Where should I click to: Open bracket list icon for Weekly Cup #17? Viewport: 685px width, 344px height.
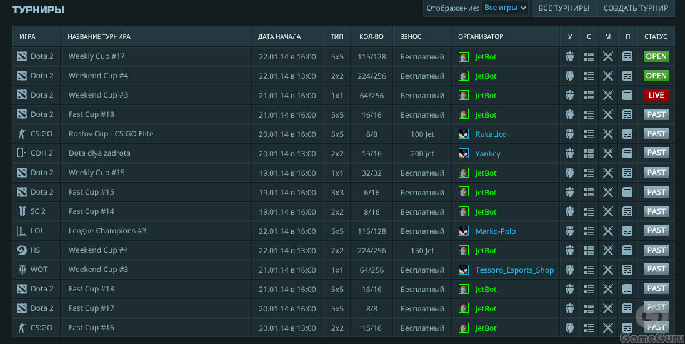(589, 56)
